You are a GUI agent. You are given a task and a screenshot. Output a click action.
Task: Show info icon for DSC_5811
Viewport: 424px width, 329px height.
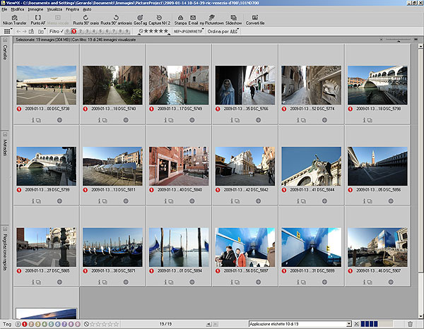point(99,201)
